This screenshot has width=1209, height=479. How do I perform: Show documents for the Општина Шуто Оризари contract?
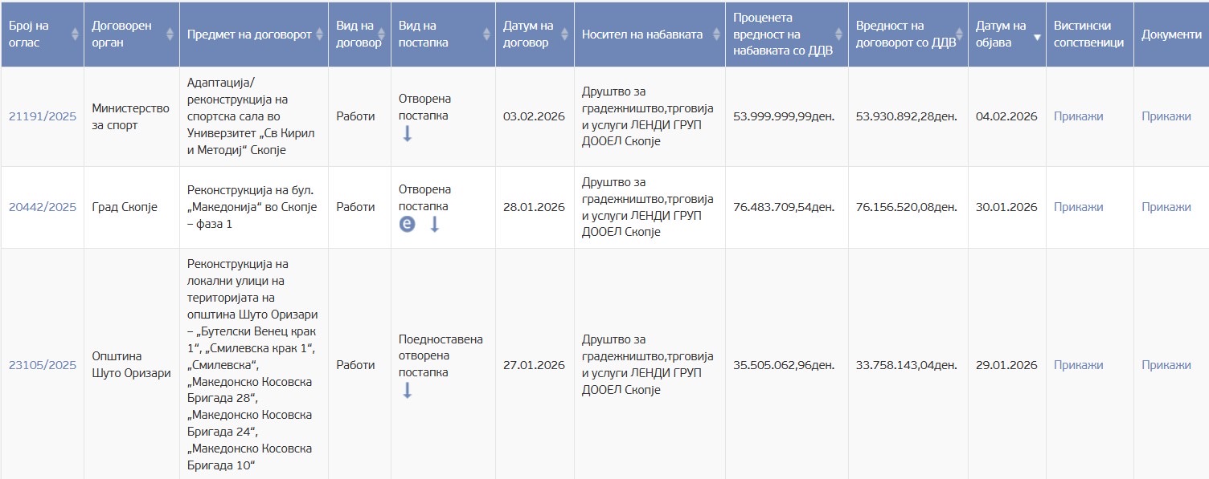tap(1166, 365)
